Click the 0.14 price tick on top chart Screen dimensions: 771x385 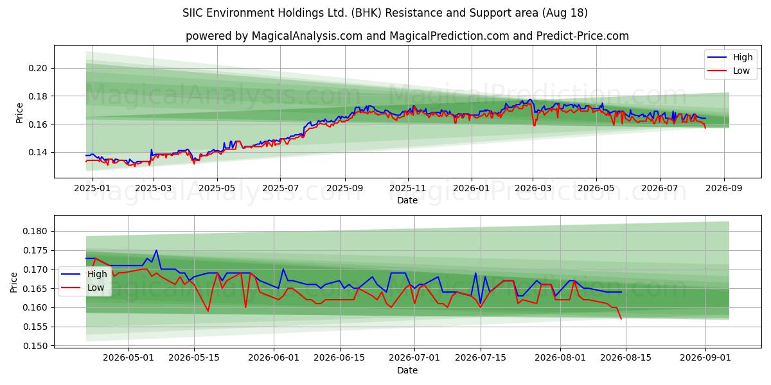(x=38, y=152)
